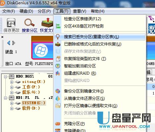
Task: Open the 文件(F) menu
Action: point(9,11)
